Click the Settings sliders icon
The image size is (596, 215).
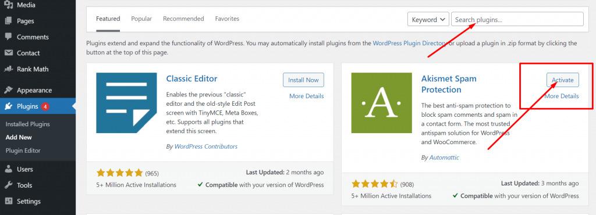point(8,201)
